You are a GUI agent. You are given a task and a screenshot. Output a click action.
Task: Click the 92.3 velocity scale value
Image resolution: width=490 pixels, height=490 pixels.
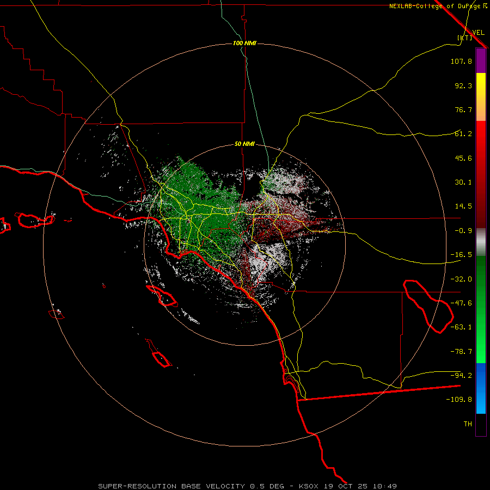[x=463, y=85]
